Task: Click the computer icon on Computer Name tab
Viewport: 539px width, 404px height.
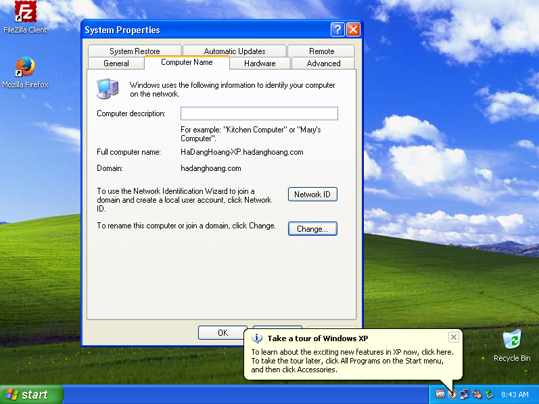Action: (x=108, y=89)
